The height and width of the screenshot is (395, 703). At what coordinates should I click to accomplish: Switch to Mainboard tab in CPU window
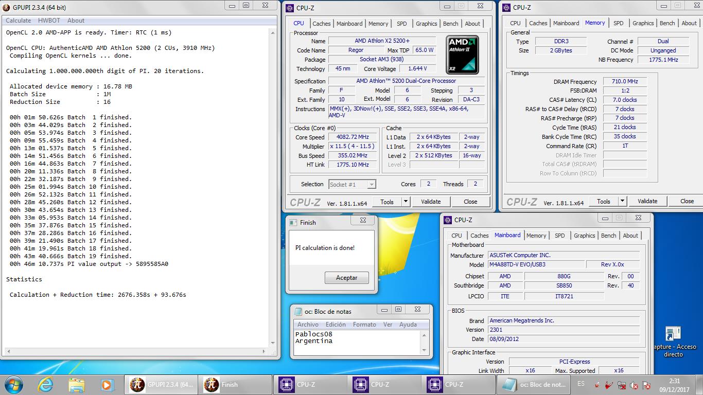click(349, 24)
